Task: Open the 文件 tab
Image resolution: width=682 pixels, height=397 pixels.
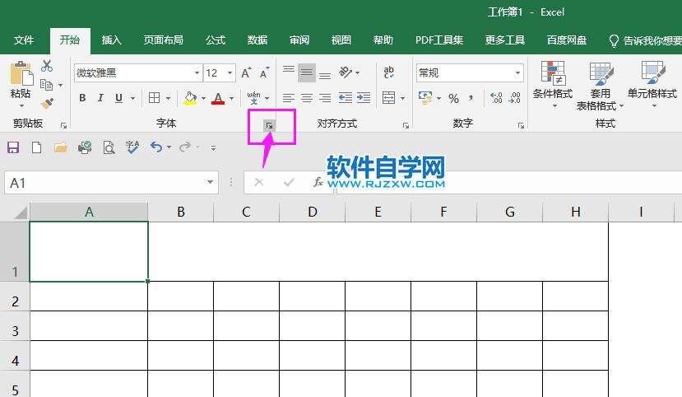Action: coord(24,40)
